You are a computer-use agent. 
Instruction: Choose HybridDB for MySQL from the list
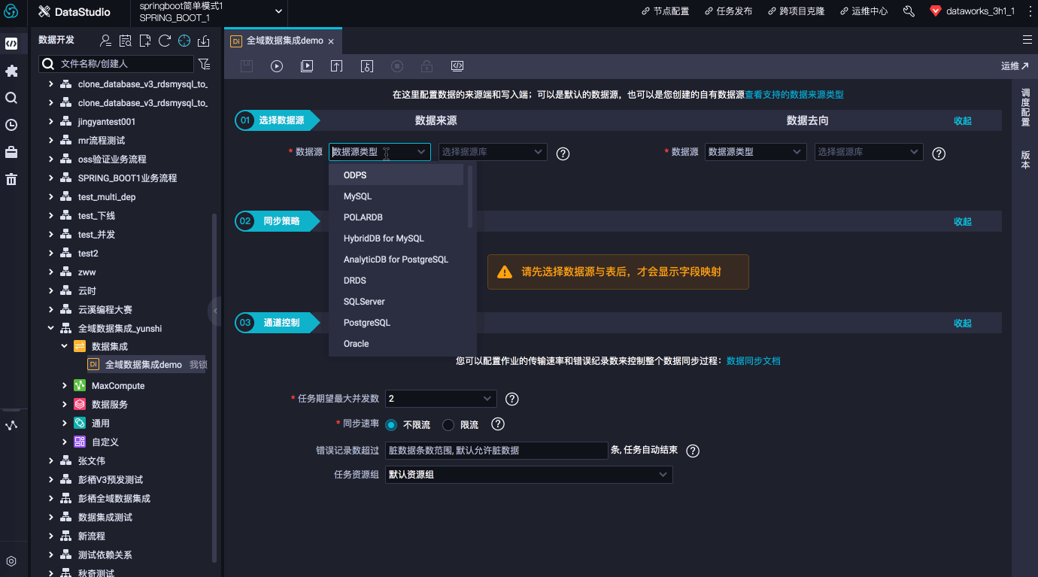(396, 238)
